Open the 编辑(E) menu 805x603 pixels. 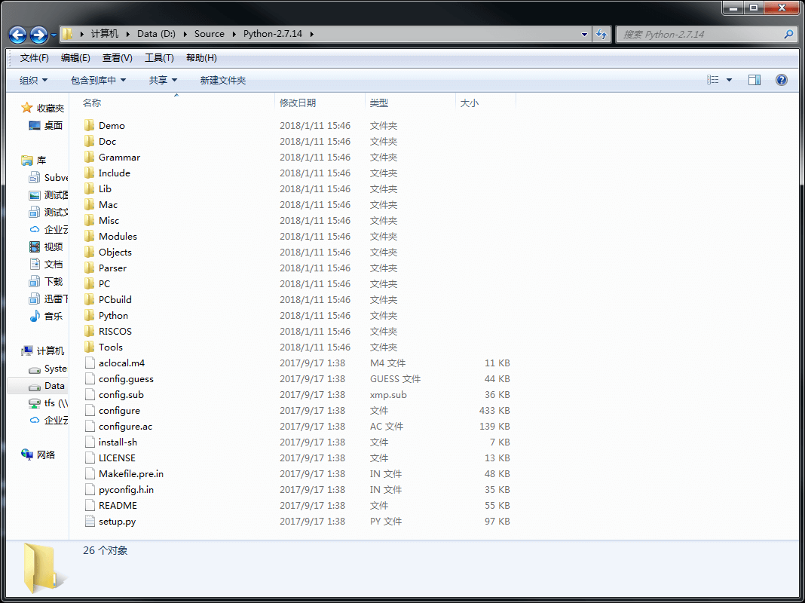click(75, 58)
